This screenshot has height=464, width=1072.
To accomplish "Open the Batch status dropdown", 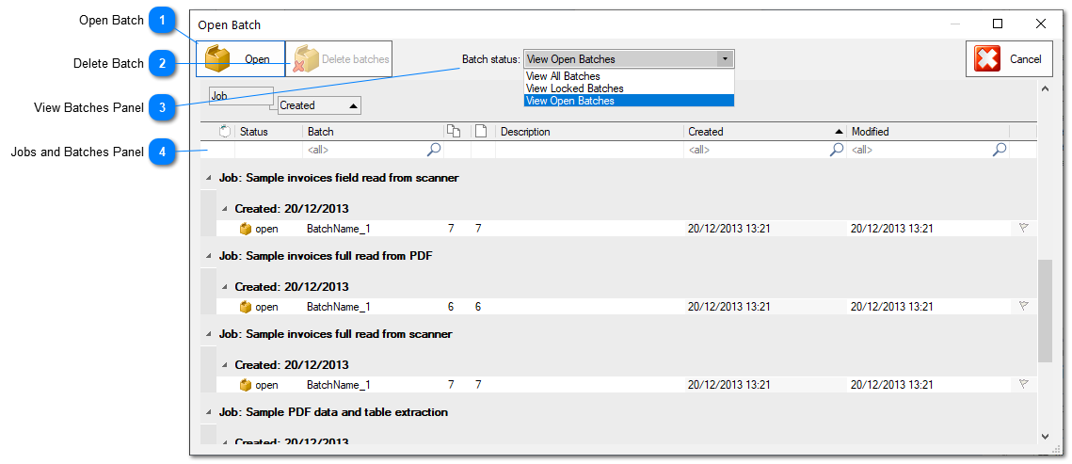I will (724, 58).
